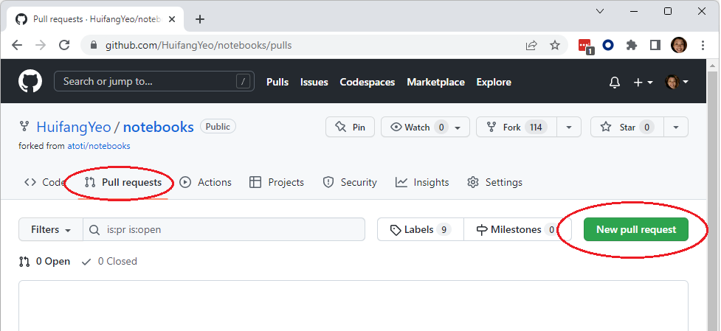Open Marketplace in the top navigation
Viewport: 721px width, 331px height.
435,82
